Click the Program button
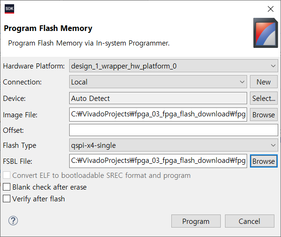This screenshot has width=281, height=237. [x=196, y=221]
